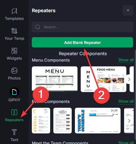Click the Add Blank Repeater button
The width and height of the screenshot is (136, 144).
[x=82, y=42]
